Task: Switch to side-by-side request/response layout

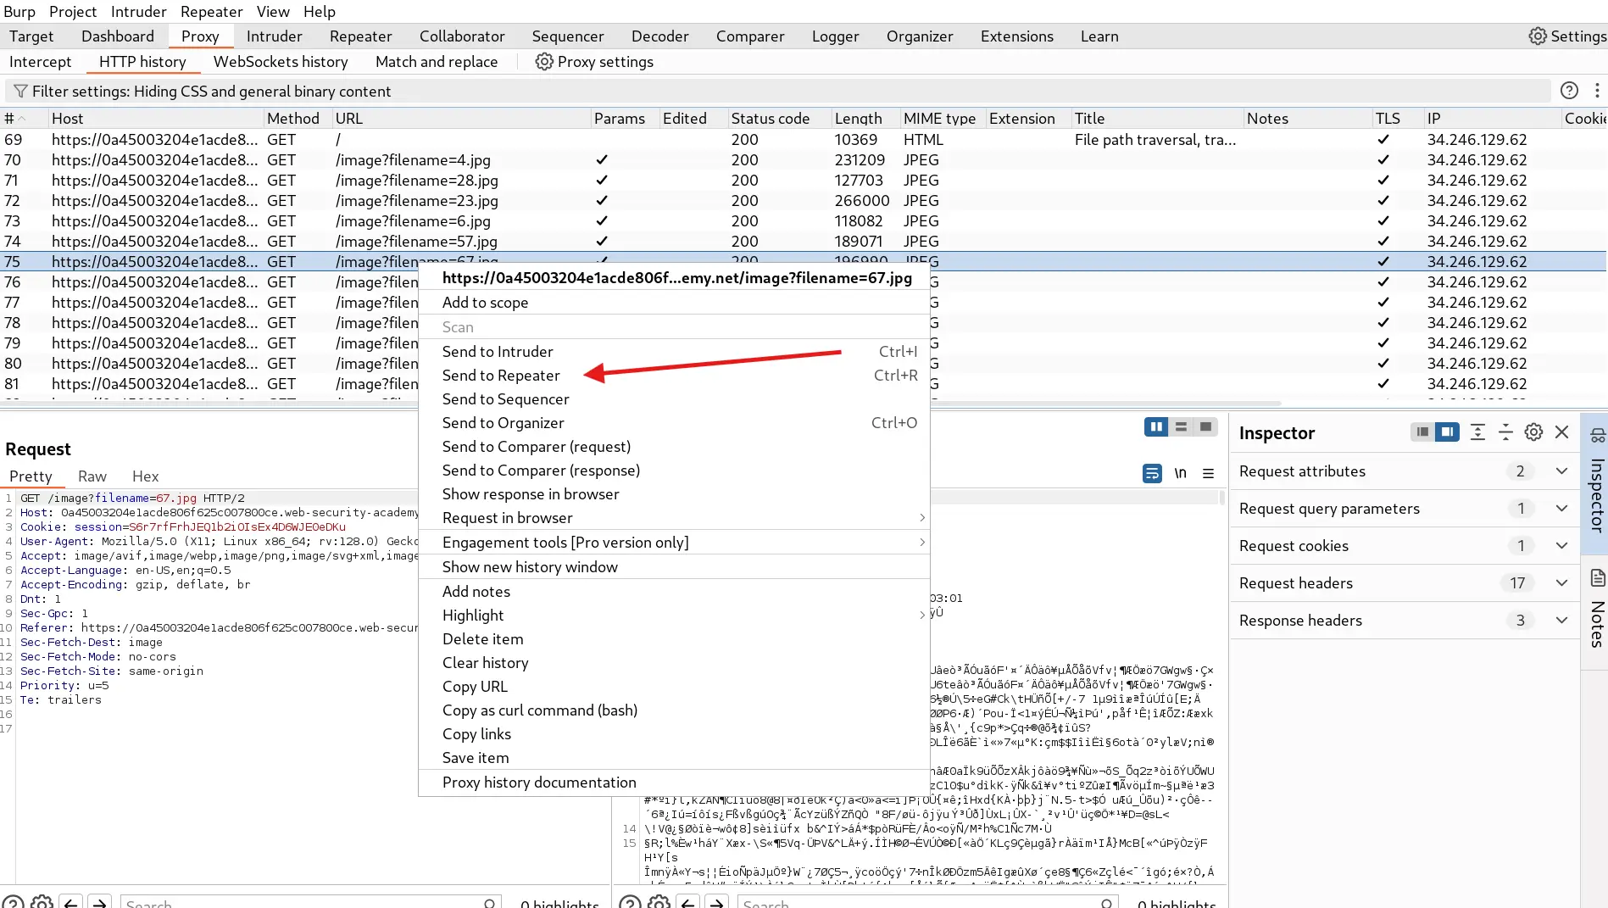Action: 1156,427
